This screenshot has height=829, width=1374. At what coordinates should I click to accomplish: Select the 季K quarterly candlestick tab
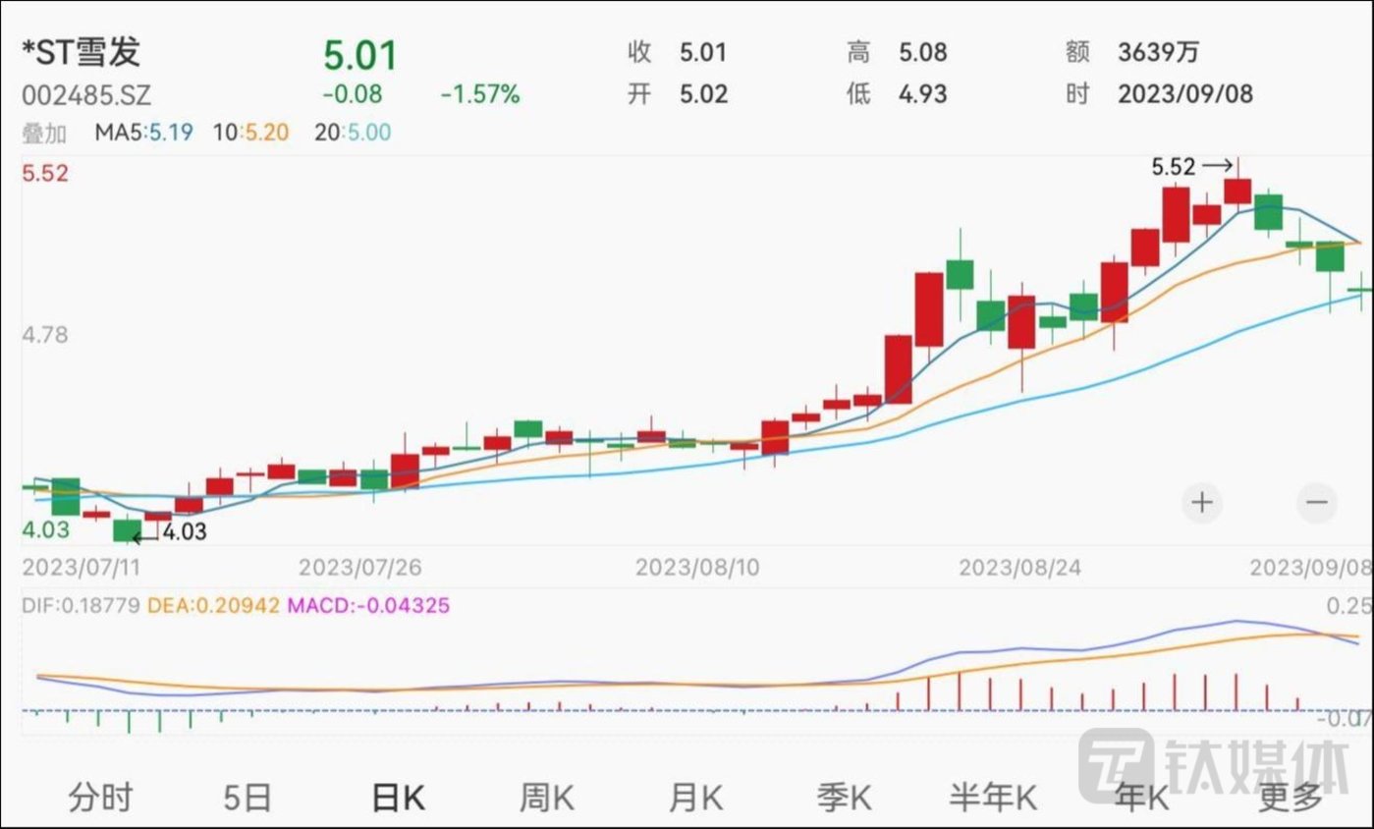coord(845,798)
